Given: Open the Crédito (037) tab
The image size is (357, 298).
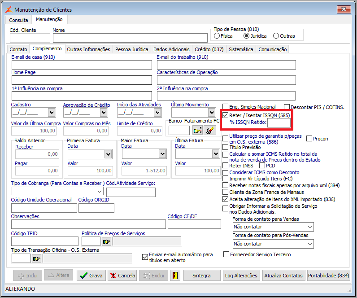Looking at the screenshot, I should 209,49.
